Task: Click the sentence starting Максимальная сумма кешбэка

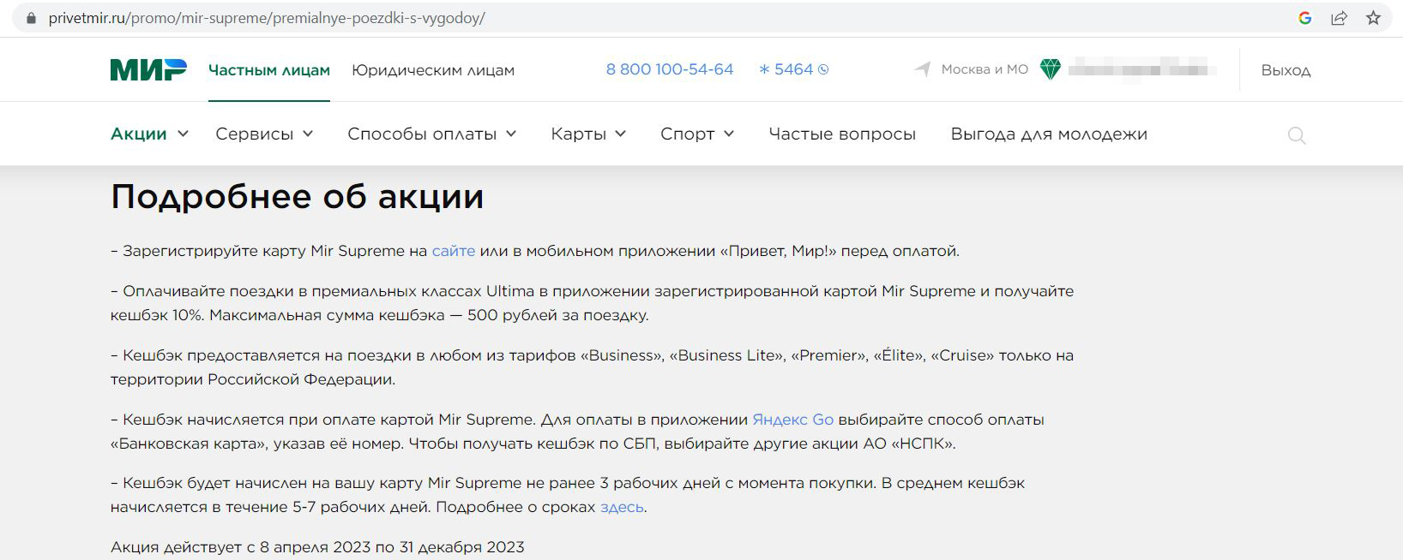Action: pos(429,315)
